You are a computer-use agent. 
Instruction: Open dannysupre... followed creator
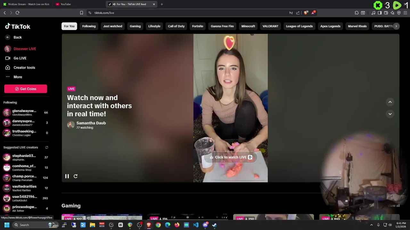click(x=26, y=123)
